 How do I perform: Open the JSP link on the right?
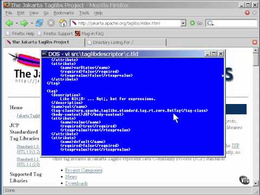pos(235,146)
